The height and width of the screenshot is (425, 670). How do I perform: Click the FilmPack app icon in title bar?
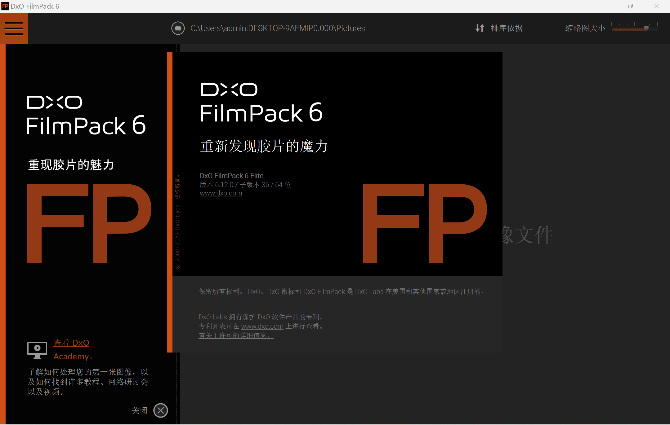[x=5, y=6]
